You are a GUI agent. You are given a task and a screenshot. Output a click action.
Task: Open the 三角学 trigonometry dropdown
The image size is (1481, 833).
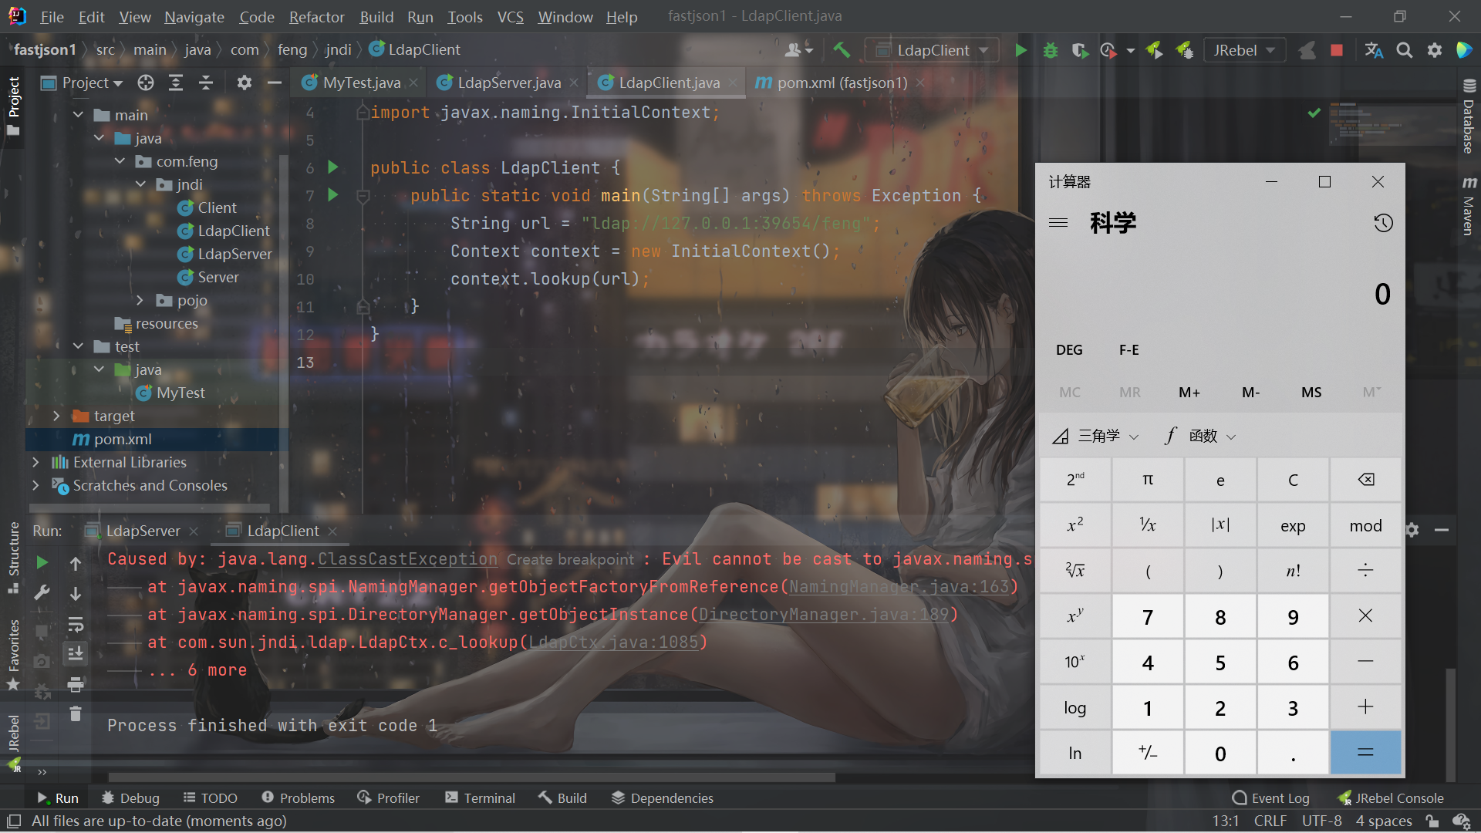(x=1097, y=436)
